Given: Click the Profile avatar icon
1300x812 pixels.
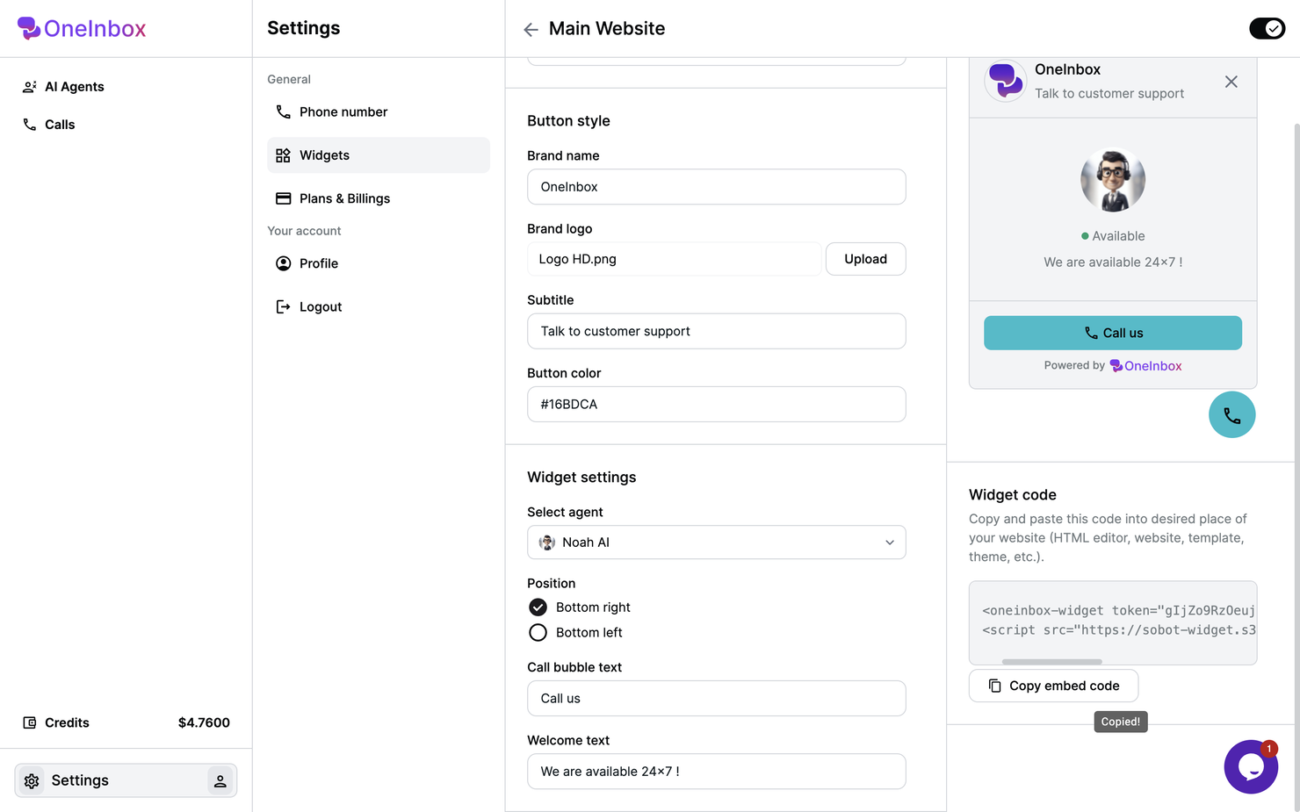Looking at the screenshot, I should point(283,263).
